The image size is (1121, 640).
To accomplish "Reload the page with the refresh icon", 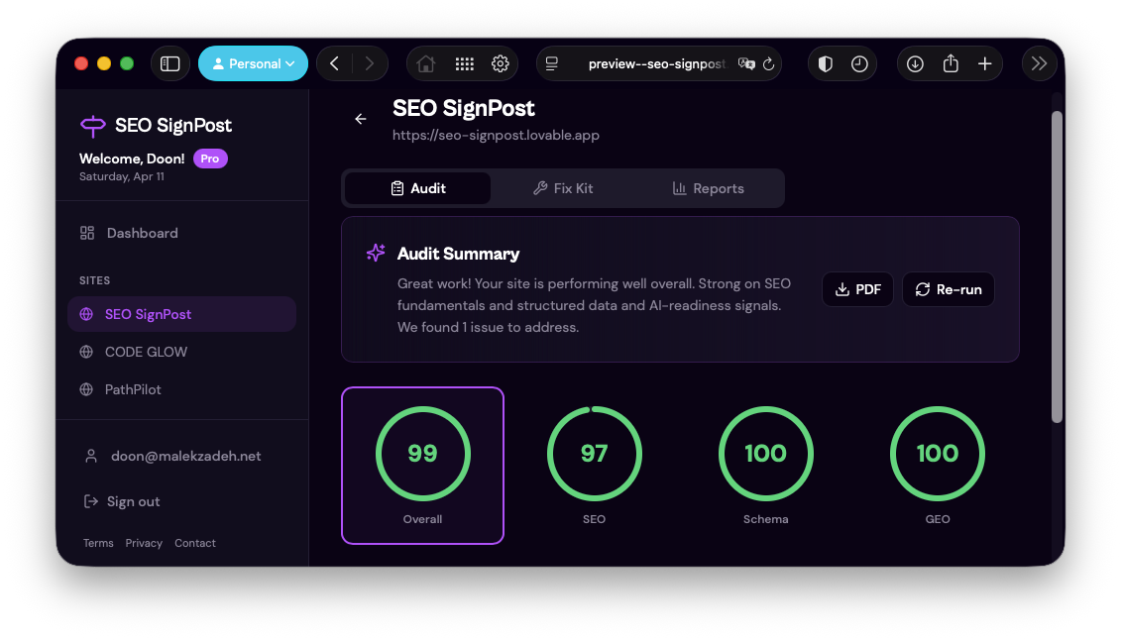I will pos(768,63).
